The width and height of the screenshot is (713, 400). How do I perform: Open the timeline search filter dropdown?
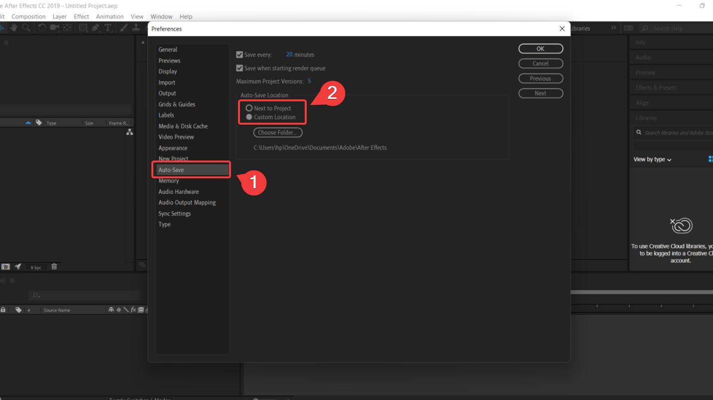point(36,295)
